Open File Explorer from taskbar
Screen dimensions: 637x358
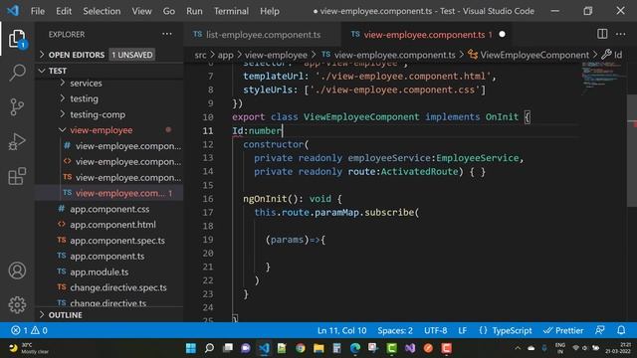point(318,348)
